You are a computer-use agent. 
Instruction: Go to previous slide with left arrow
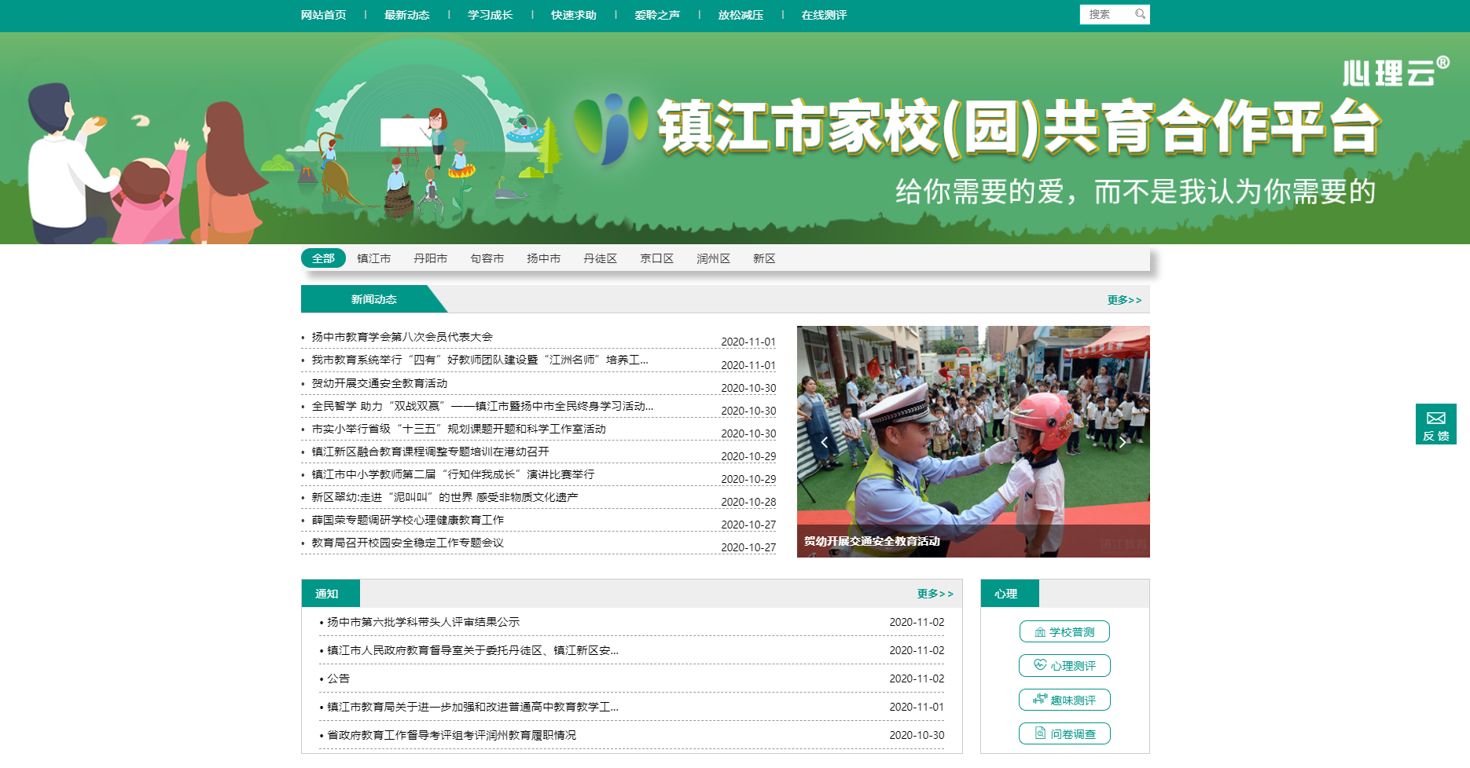[824, 442]
